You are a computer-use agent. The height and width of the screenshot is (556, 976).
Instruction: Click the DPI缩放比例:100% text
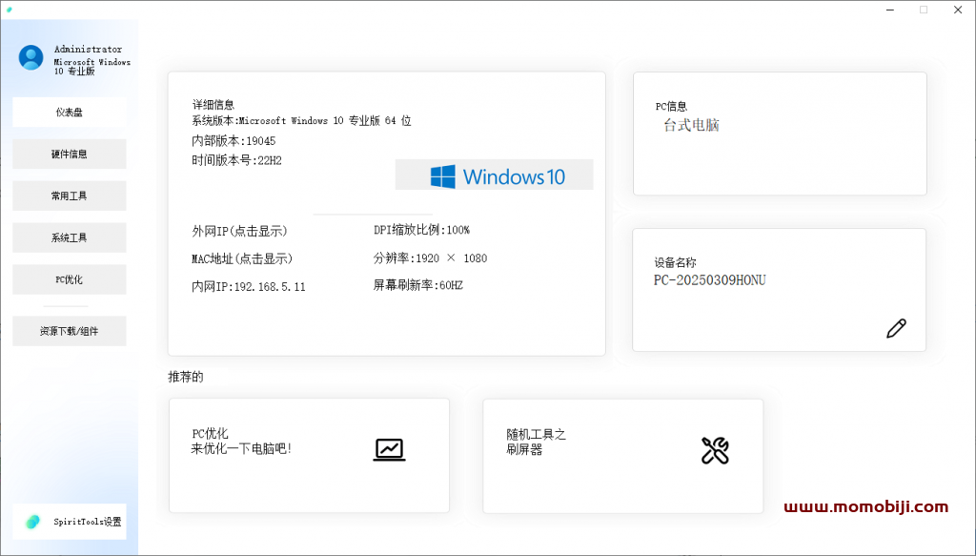(x=421, y=230)
